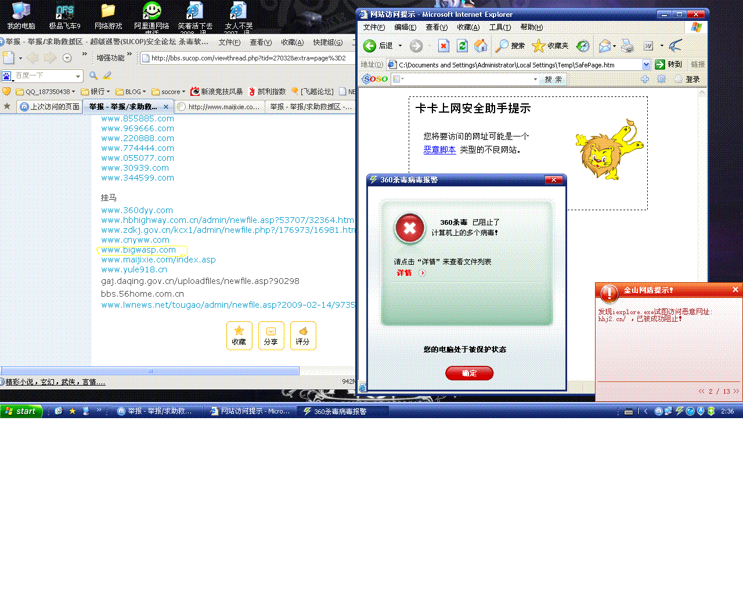The height and width of the screenshot is (608, 743).
Task: Click 分享 button below the forum post
Action: pyautogui.click(x=271, y=336)
